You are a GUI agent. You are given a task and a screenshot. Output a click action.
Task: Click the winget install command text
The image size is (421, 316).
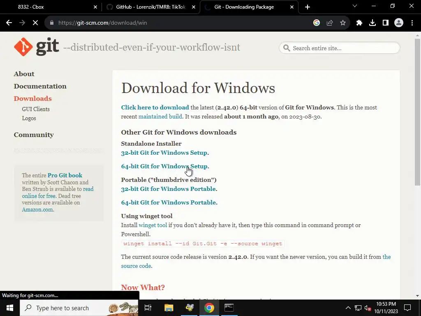[x=203, y=244]
